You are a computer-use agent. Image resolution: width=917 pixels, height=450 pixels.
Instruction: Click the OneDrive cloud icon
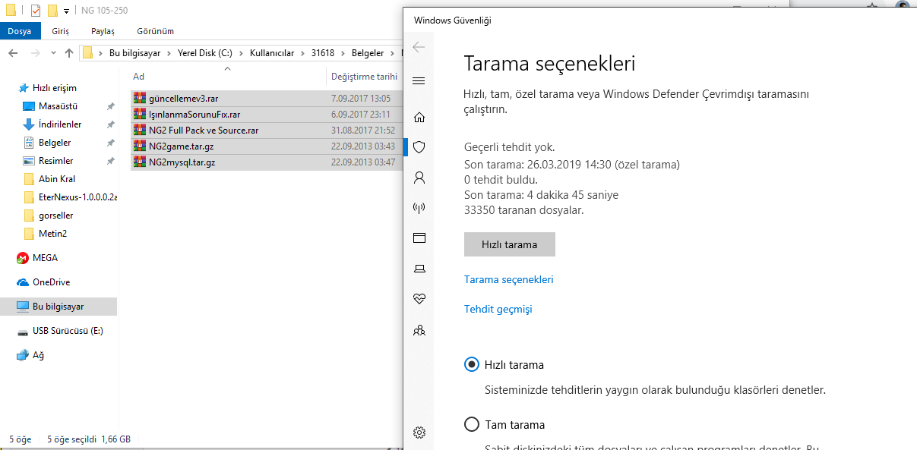click(x=23, y=282)
